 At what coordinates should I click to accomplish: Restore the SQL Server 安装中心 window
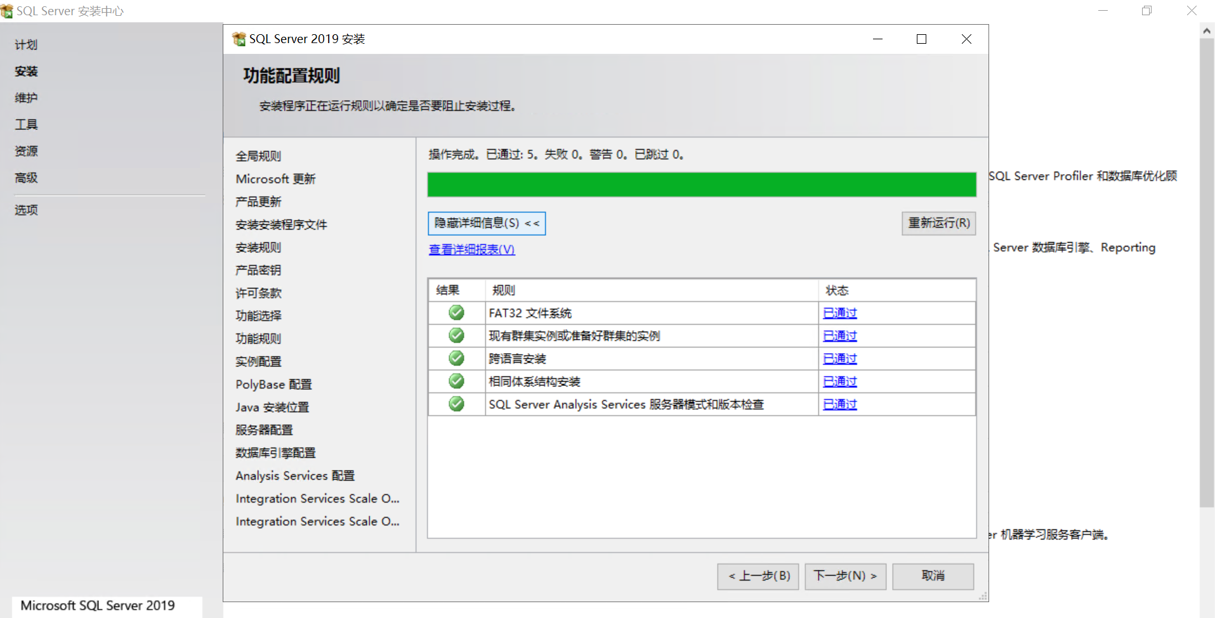point(1147,11)
